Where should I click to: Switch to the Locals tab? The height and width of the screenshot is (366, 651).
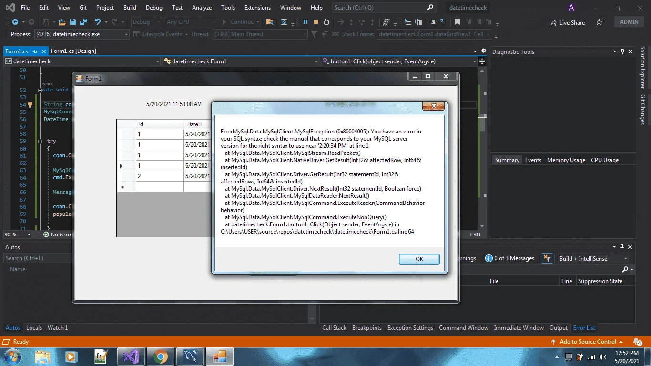pyautogui.click(x=34, y=328)
